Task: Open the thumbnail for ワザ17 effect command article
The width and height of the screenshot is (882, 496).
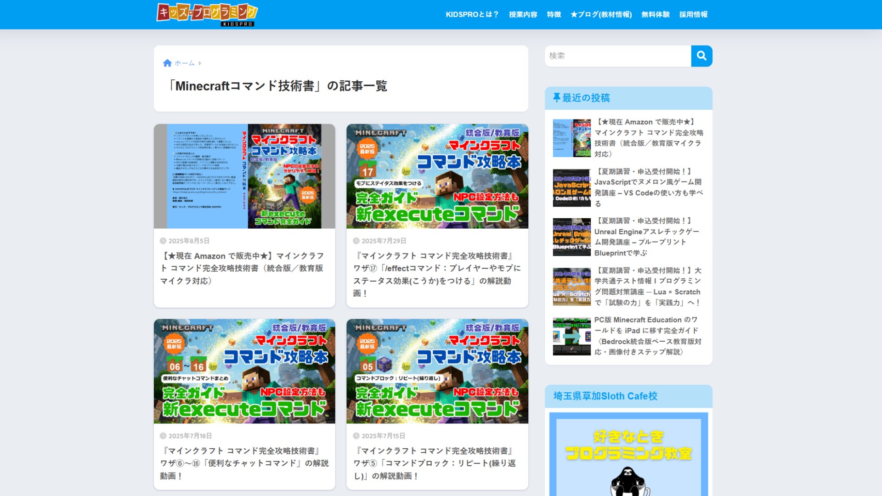Action: pyautogui.click(x=437, y=176)
